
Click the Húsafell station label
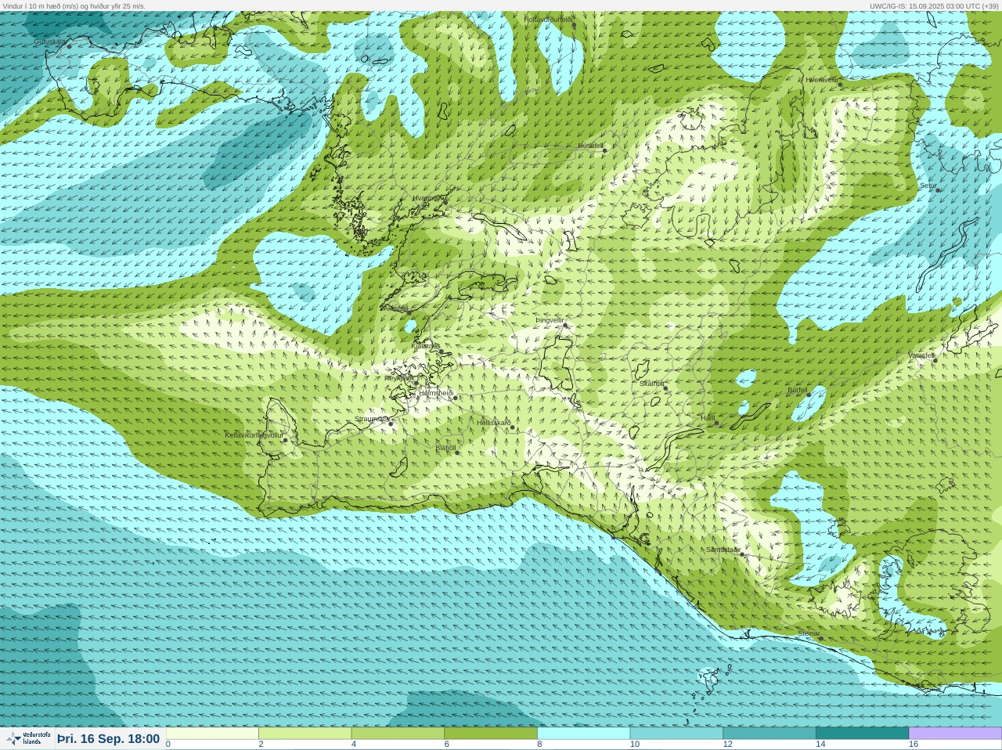point(590,146)
